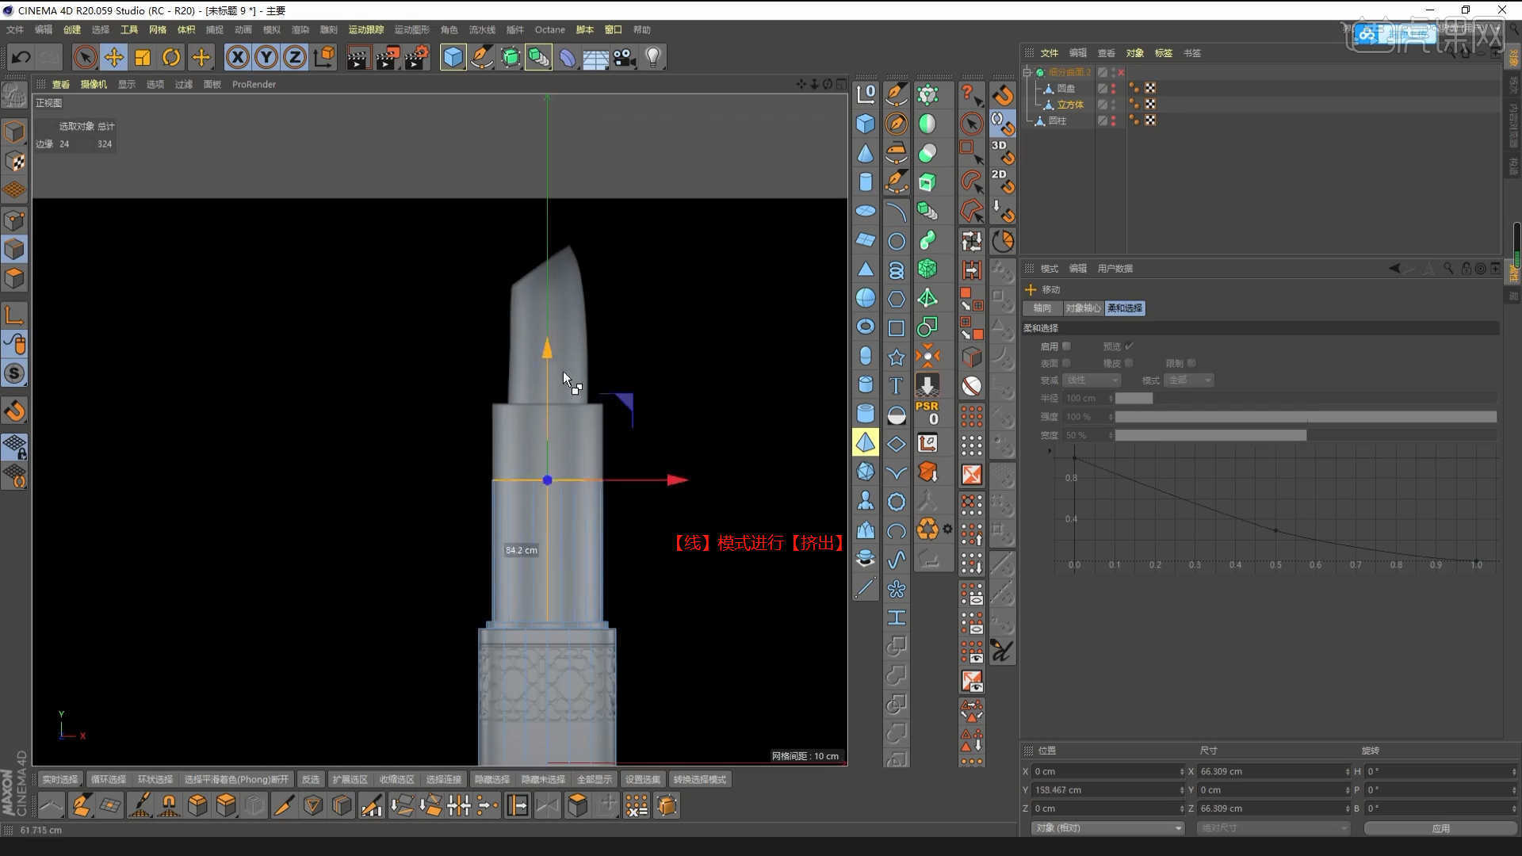This screenshot has height=856, width=1522.
Task: Click the back arrow in attributes panel
Action: click(x=1394, y=269)
